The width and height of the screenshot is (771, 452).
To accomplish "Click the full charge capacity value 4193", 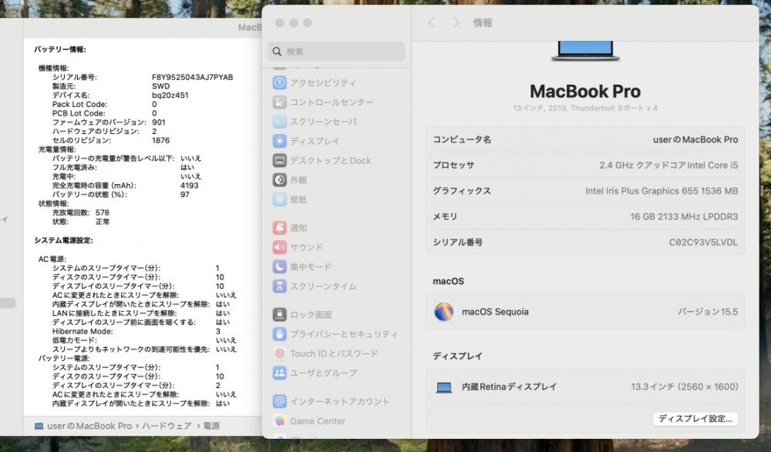I will [x=190, y=186].
